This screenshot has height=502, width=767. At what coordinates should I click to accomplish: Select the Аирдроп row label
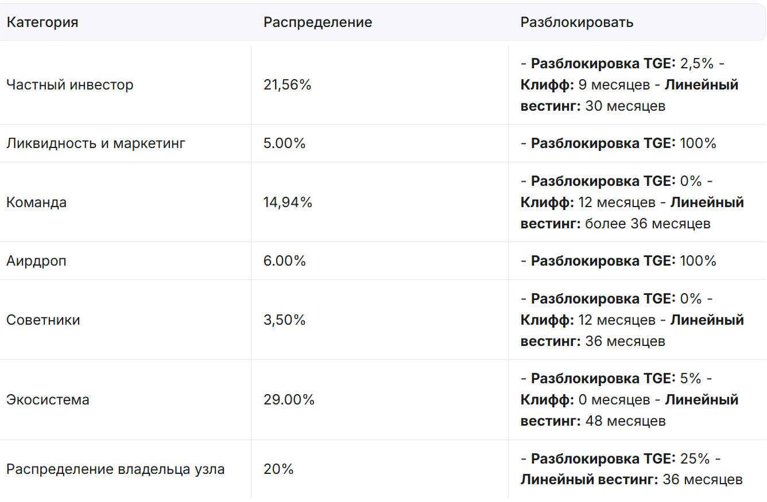37,261
